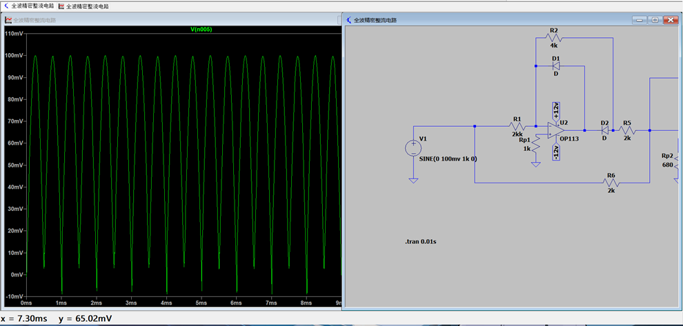Select the R1 resistor symbol
This screenshot has height=326, width=683.
(x=517, y=126)
